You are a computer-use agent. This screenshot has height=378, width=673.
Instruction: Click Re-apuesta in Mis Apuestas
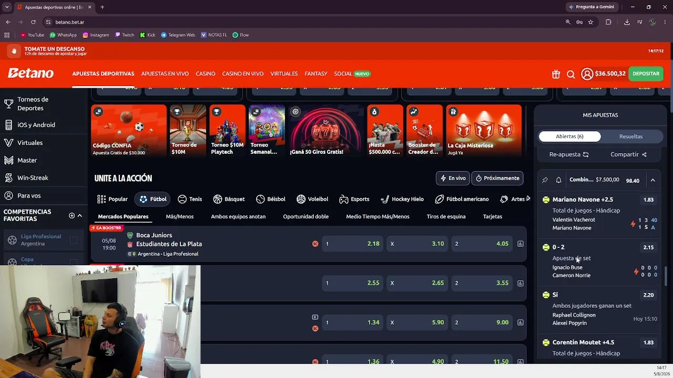569,155
